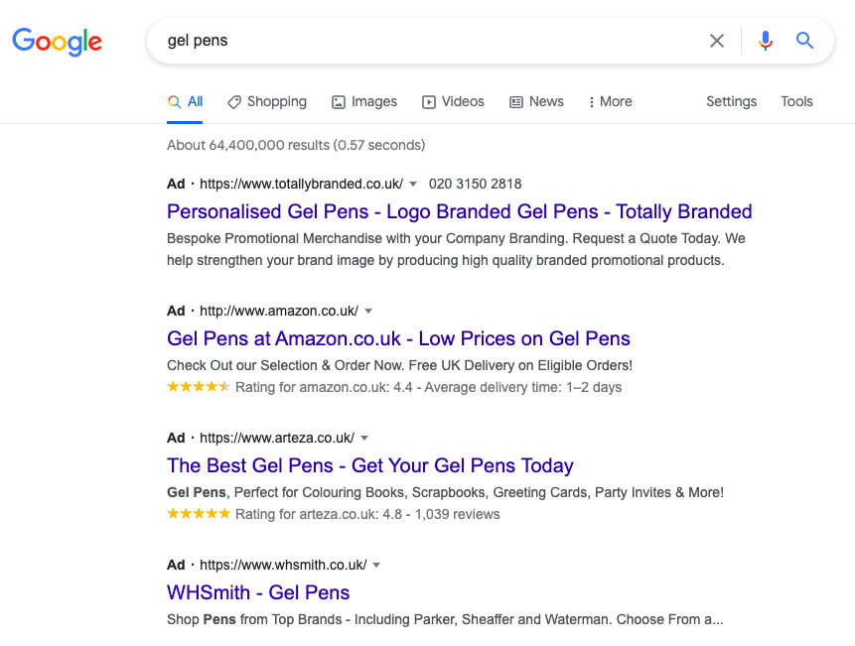The width and height of the screenshot is (855, 646).
Task: Click 'About 64,400,000 results' text
Action: [248, 146]
